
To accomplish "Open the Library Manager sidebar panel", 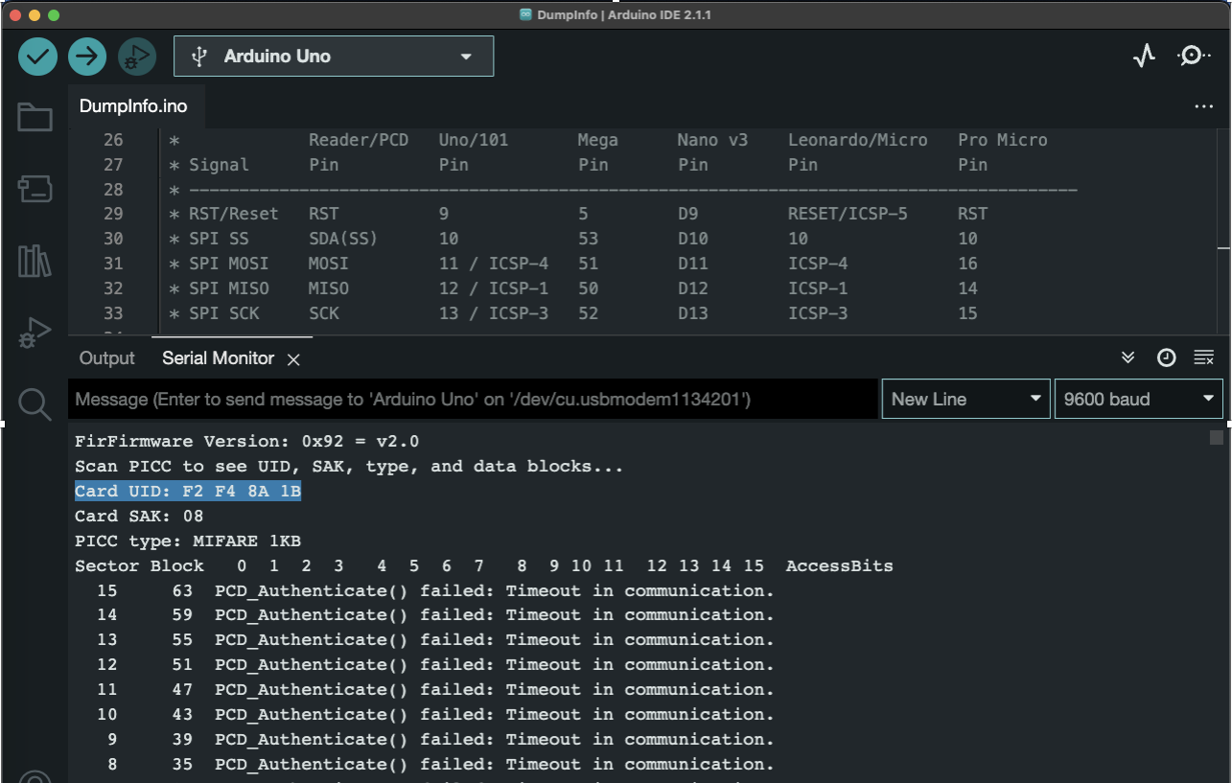I will pos(35,261).
